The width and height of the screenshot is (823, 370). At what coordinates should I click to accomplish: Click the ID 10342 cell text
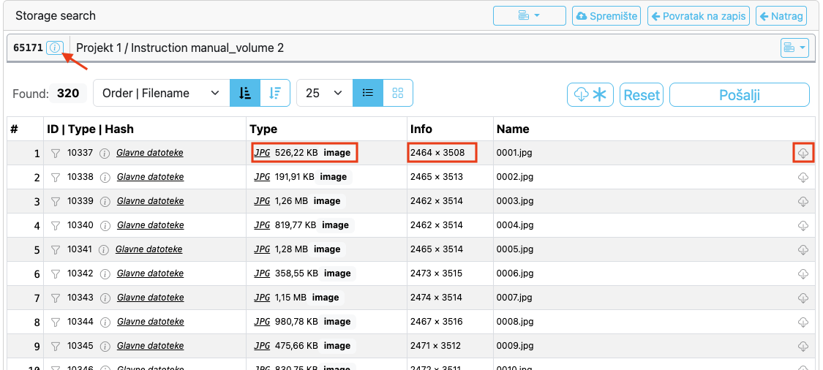[80, 273]
